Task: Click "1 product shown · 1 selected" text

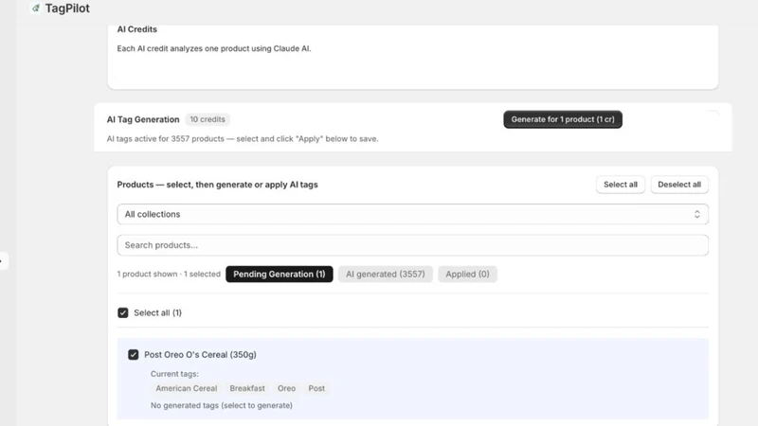Action: pyautogui.click(x=169, y=274)
